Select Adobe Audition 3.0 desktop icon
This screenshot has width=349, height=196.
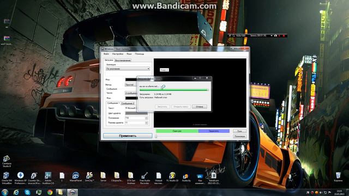point(48,177)
